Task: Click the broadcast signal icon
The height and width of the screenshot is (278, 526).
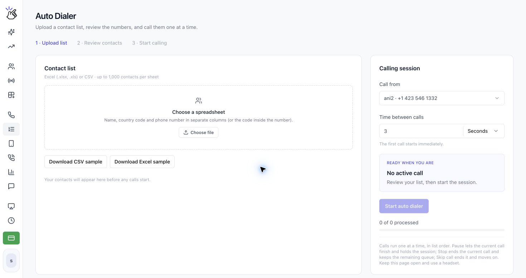Action: [11, 81]
